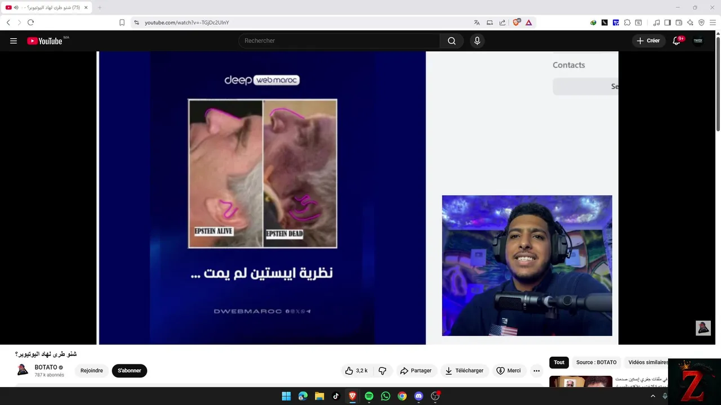The height and width of the screenshot is (405, 721).
Task: Click the share page icon in address bar
Action: tap(502, 22)
